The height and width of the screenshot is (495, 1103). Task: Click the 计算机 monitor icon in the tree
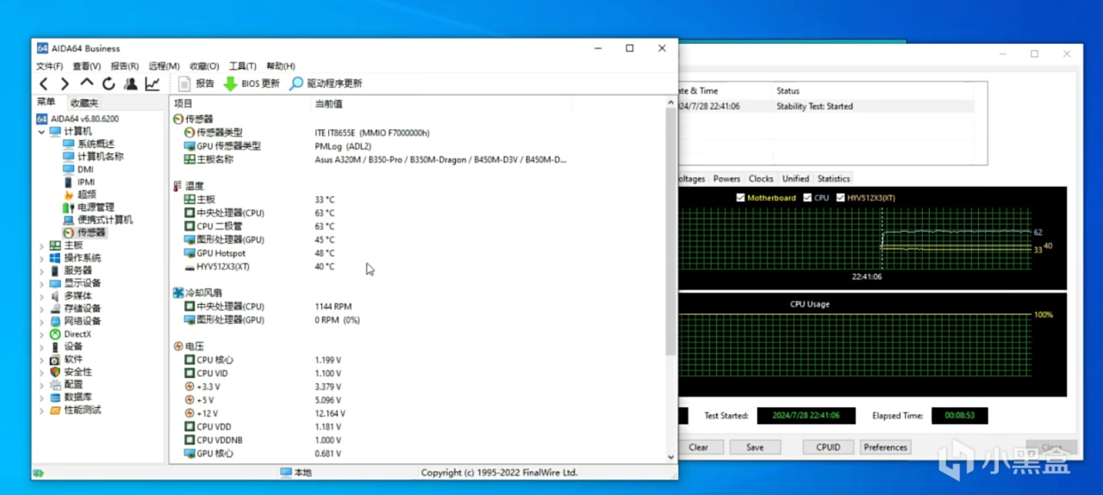55,132
